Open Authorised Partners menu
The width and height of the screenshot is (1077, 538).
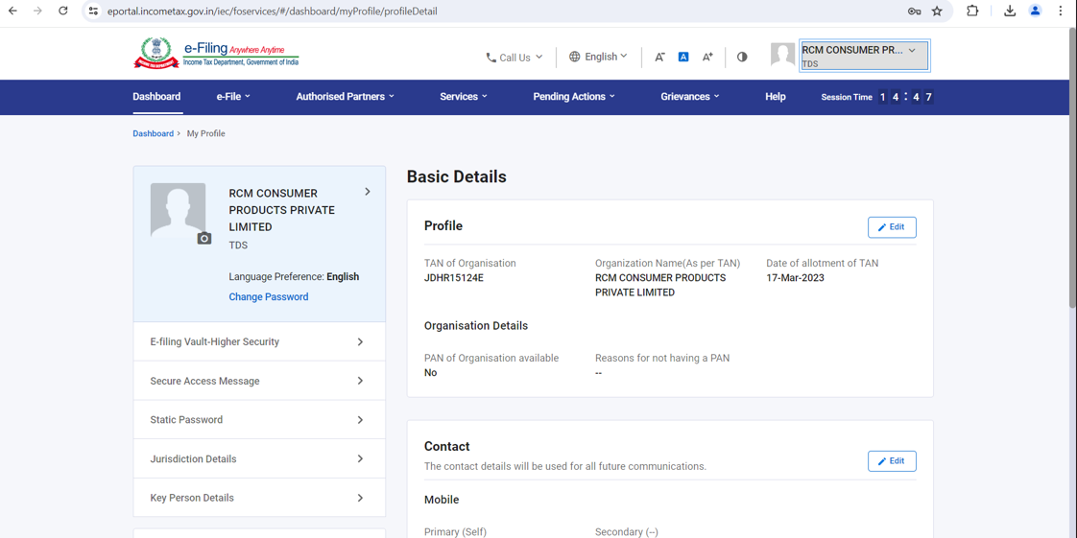point(346,97)
